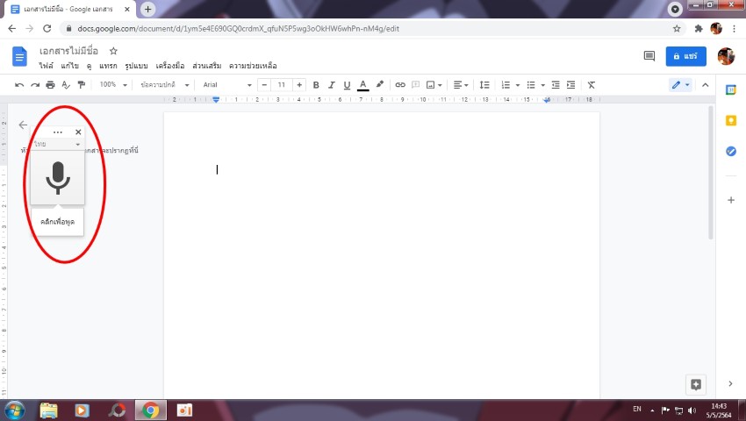
Task: Increase indent of the paragraph
Action: (x=571, y=85)
